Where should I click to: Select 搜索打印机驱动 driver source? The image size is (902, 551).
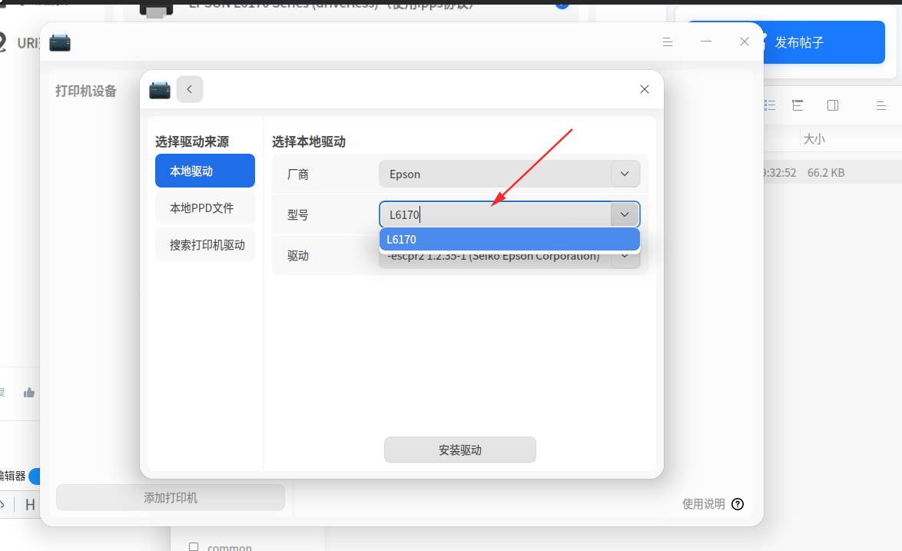[205, 245]
